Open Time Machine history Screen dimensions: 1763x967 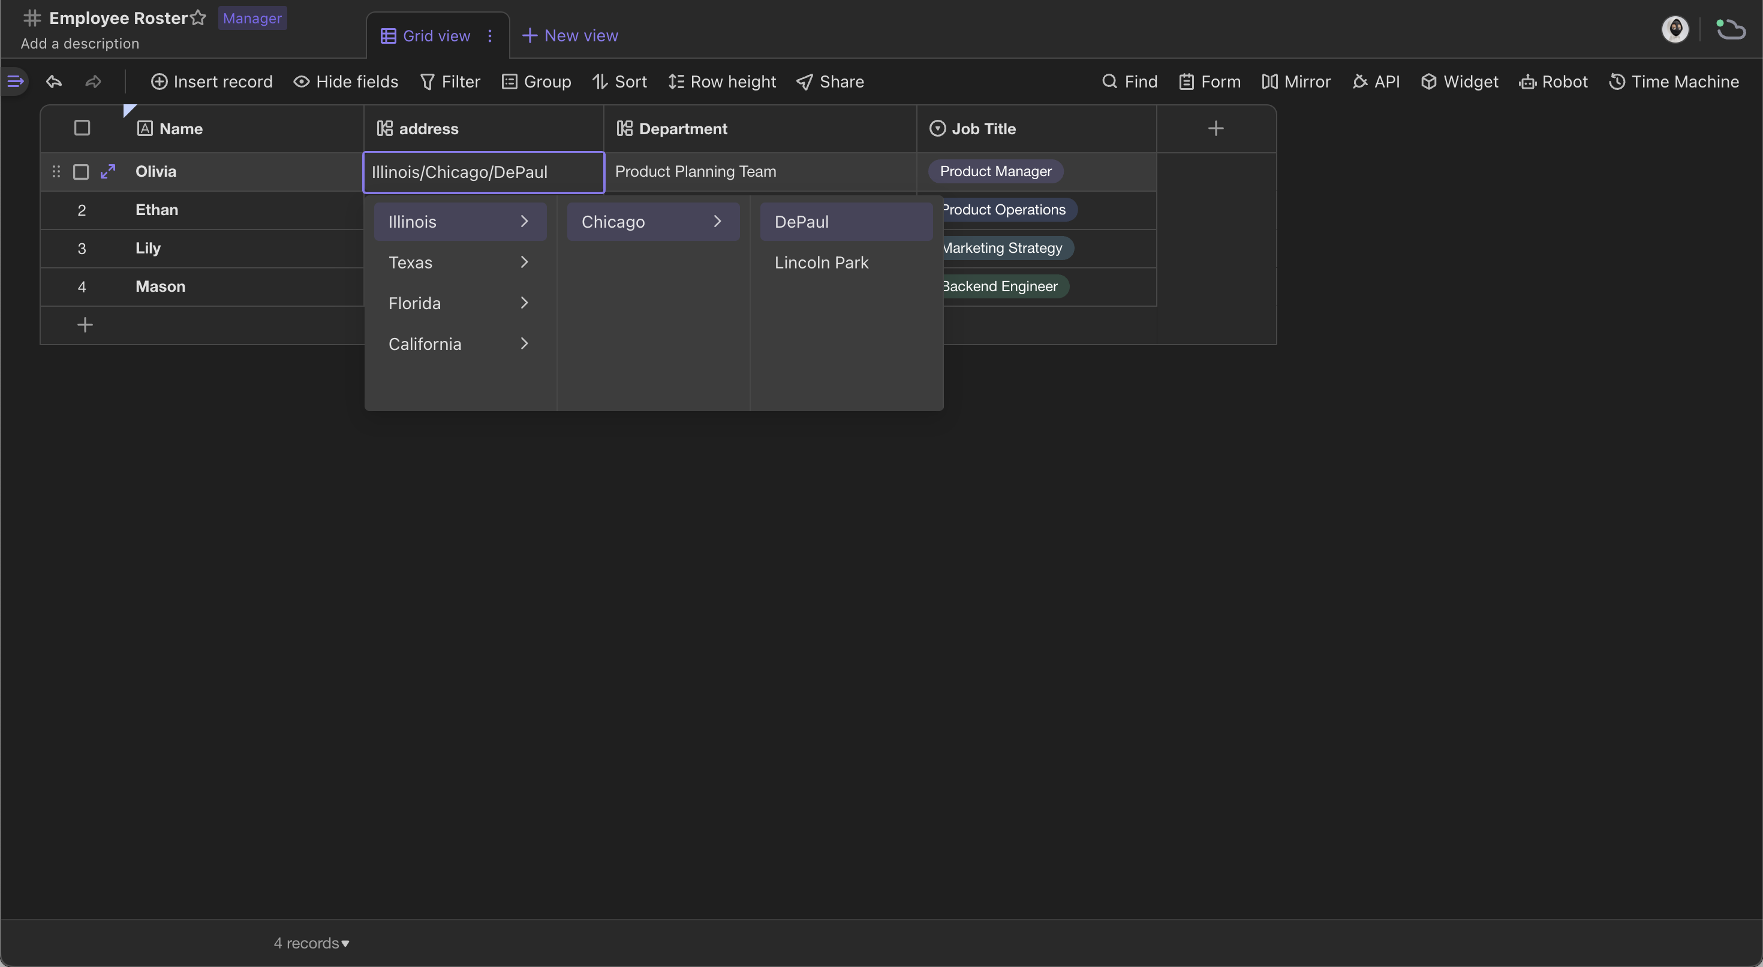[1673, 82]
